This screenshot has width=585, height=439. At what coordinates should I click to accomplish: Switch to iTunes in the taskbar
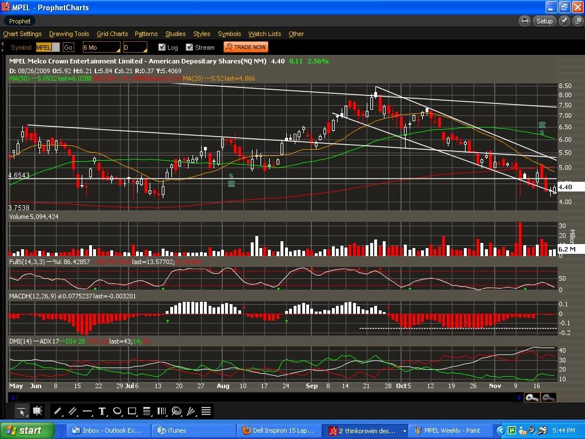point(194,431)
